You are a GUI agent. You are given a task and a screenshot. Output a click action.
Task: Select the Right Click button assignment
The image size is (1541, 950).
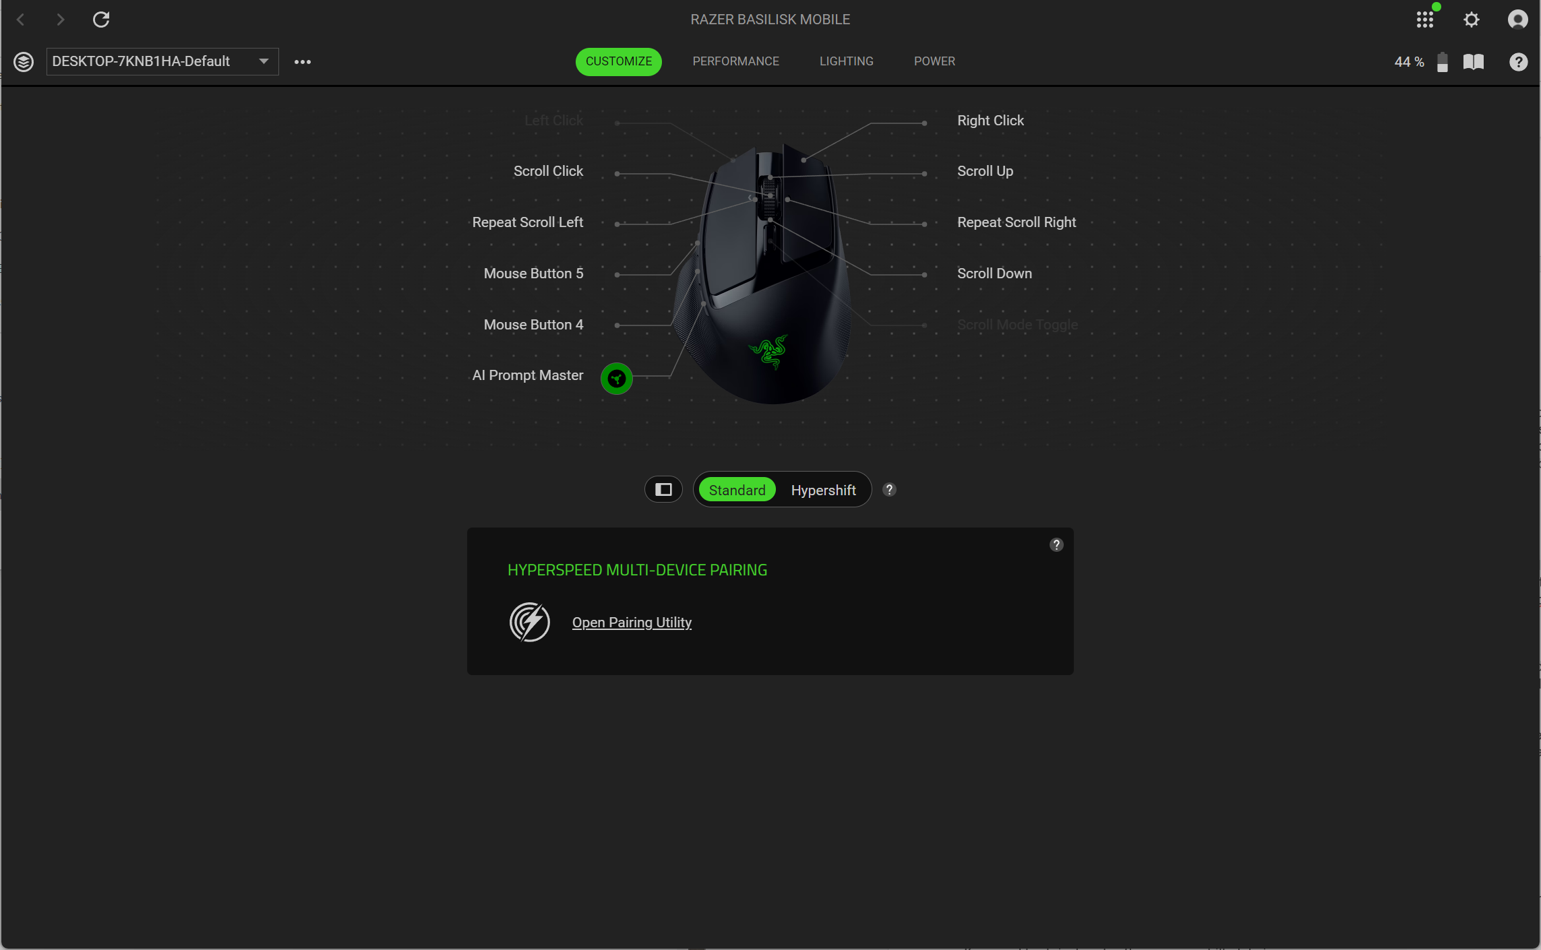(990, 121)
